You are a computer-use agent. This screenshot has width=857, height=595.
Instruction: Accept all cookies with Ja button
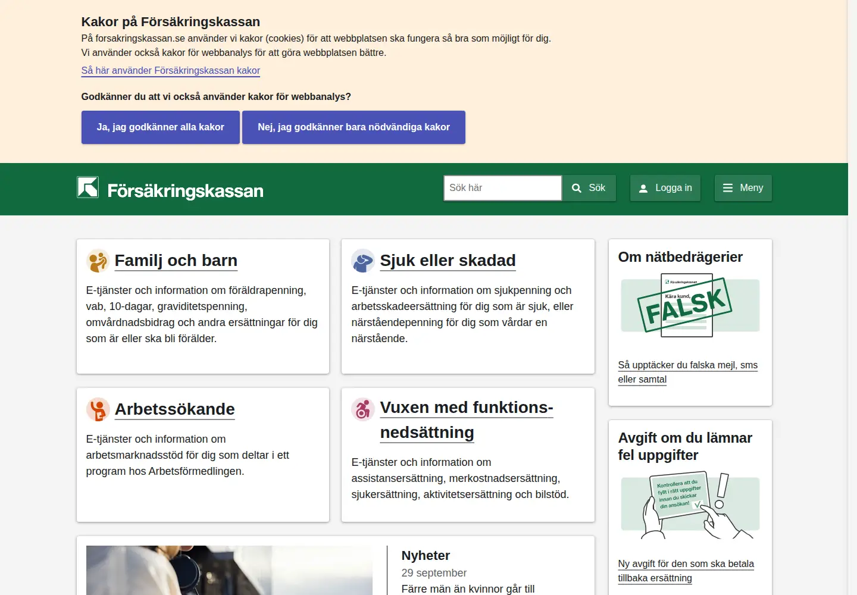coord(161,127)
